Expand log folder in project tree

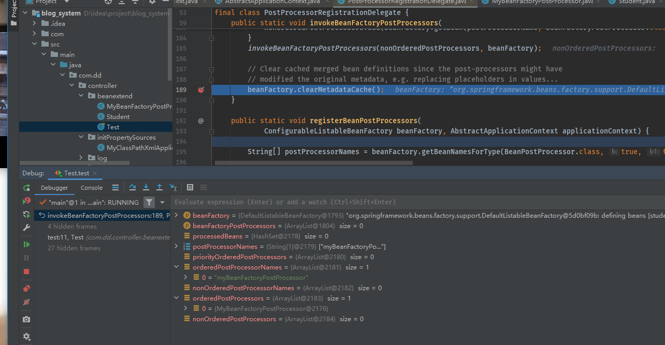coord(81,158)
